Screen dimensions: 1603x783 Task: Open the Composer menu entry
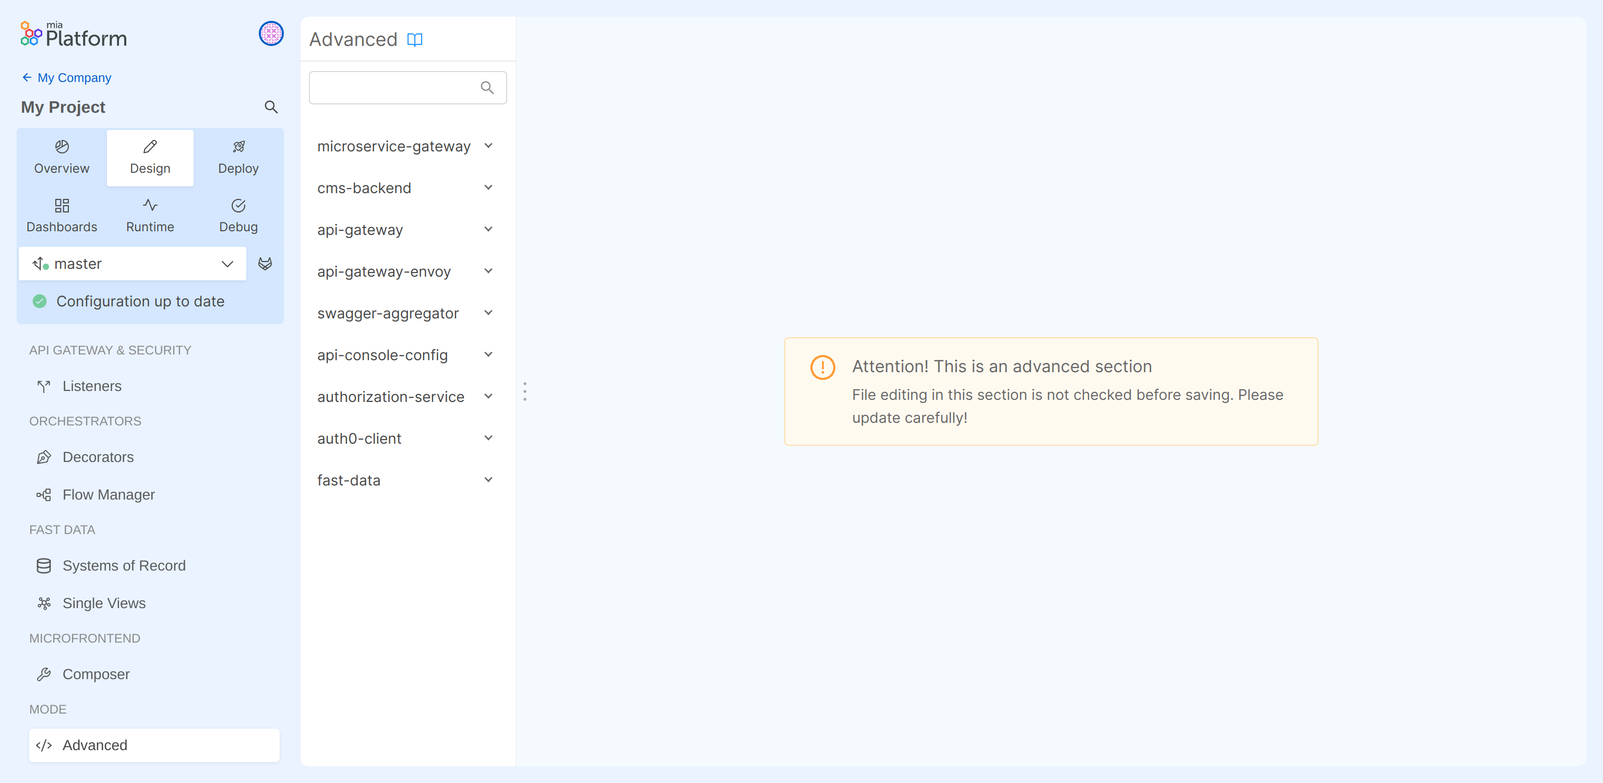click(96, 674)
